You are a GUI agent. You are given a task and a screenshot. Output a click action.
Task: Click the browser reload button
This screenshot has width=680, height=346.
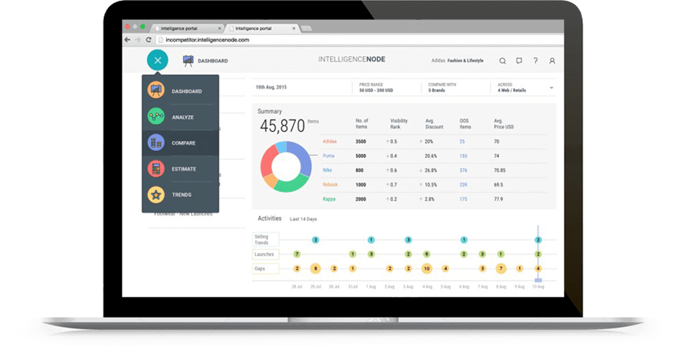click(x=149, y=40)
